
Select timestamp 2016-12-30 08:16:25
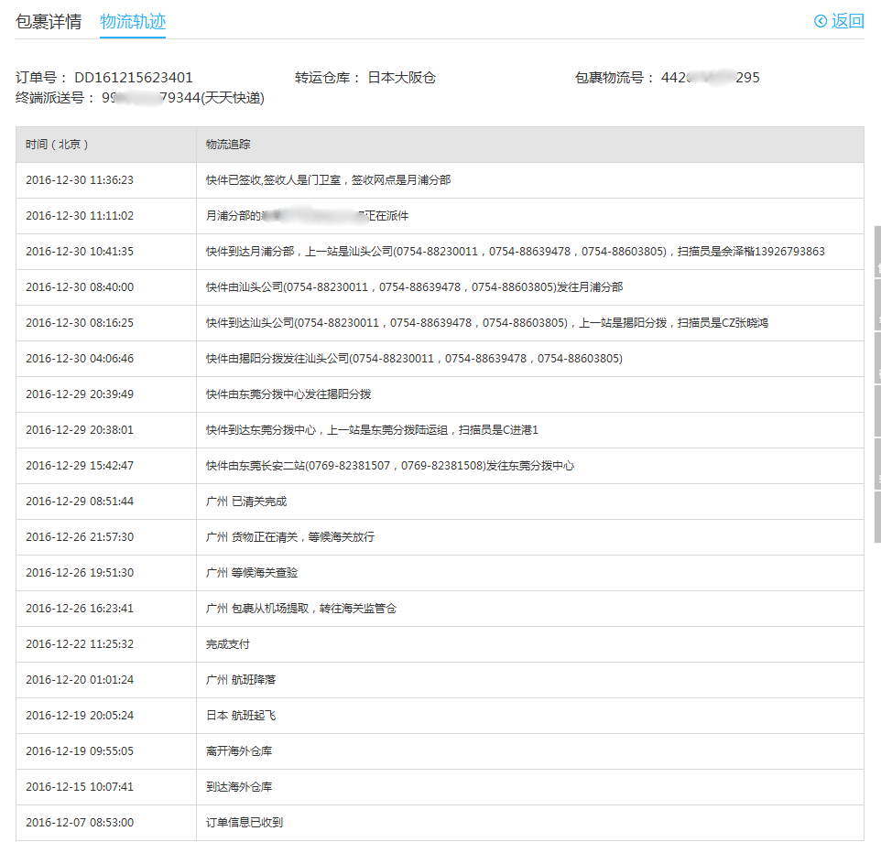click(x=80, y=323)
